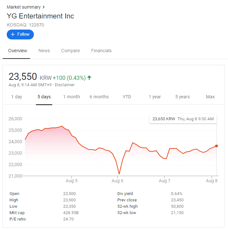
Task: Follow YG Entertainment stock
Action: (20, 34)
